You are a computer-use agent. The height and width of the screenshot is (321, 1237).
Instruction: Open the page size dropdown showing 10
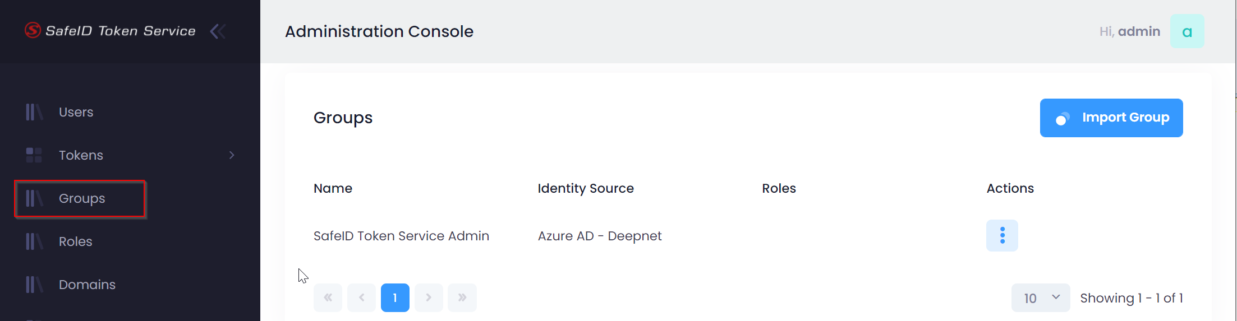[x=1040, y=298]
